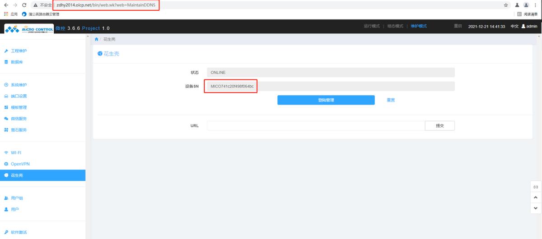Click the 登陆管理 button
This screenshot has width=542, height=239.
326,100
